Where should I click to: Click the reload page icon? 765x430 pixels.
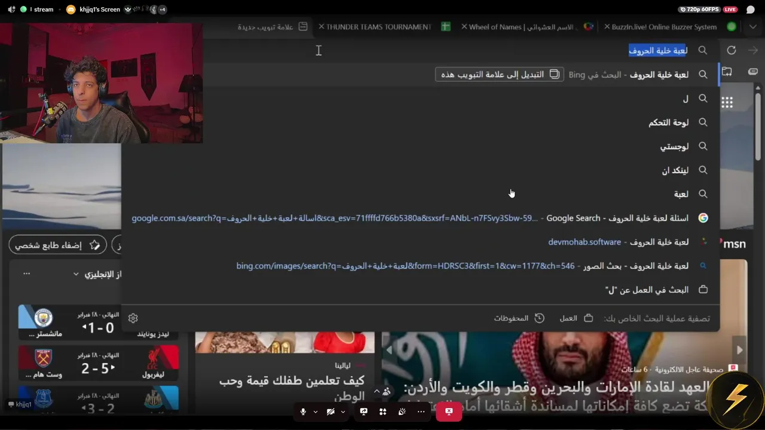731,51
